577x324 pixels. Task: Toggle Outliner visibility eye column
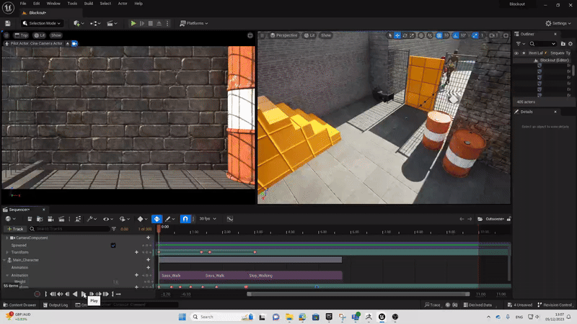click(x=516, y=53)
